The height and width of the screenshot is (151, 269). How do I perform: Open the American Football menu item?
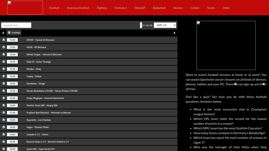(78, 8)
